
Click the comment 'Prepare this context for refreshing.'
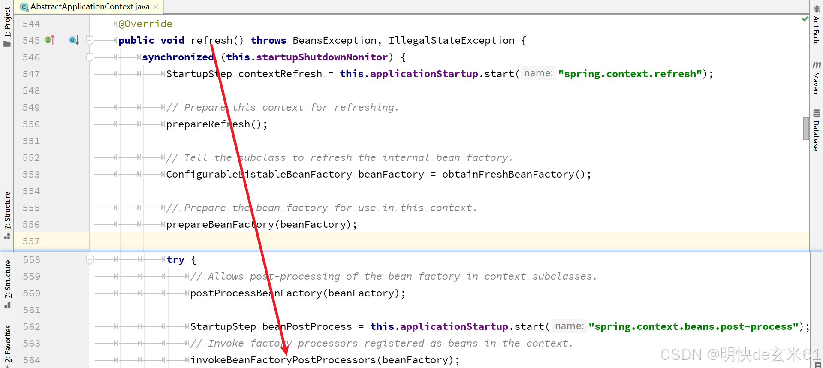(283, 107)
